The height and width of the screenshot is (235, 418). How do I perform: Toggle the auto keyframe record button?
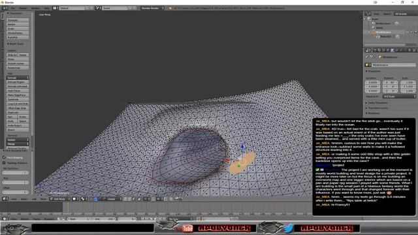199,219
